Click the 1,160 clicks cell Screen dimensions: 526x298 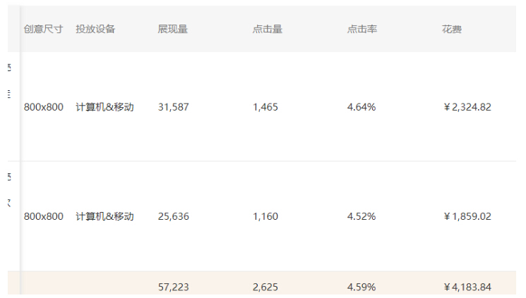[x=265, y=216]
